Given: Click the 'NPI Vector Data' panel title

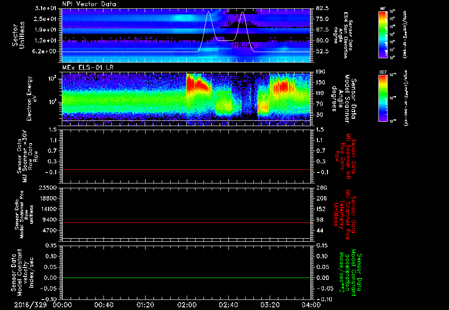Looking at the screenshot, I should click(x=89, y=4).
